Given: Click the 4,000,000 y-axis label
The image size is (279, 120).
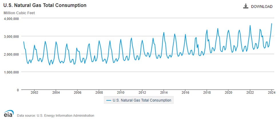Looking at the screenshot, I should pyautogui.click(x=11, y=19).
